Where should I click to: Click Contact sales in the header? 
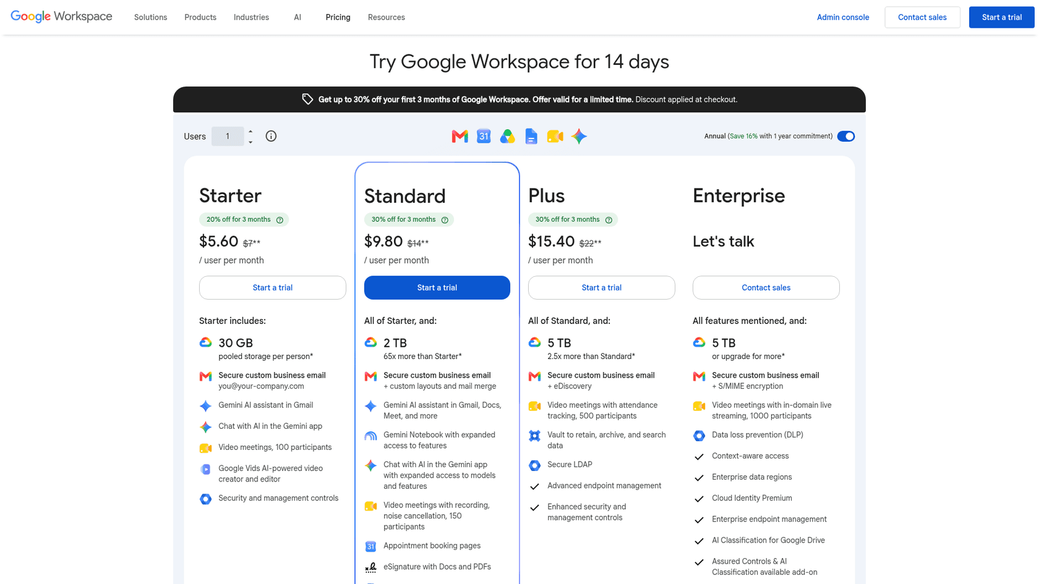tap(922, 17)
